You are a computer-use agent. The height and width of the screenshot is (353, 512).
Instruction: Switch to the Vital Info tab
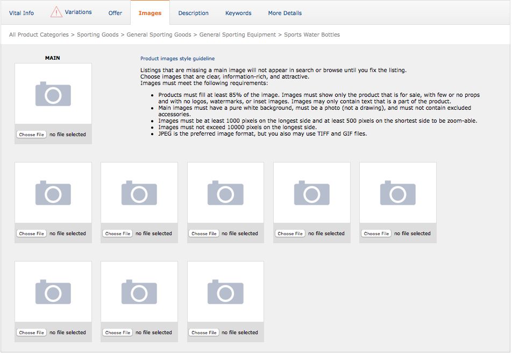click(21, 12)
